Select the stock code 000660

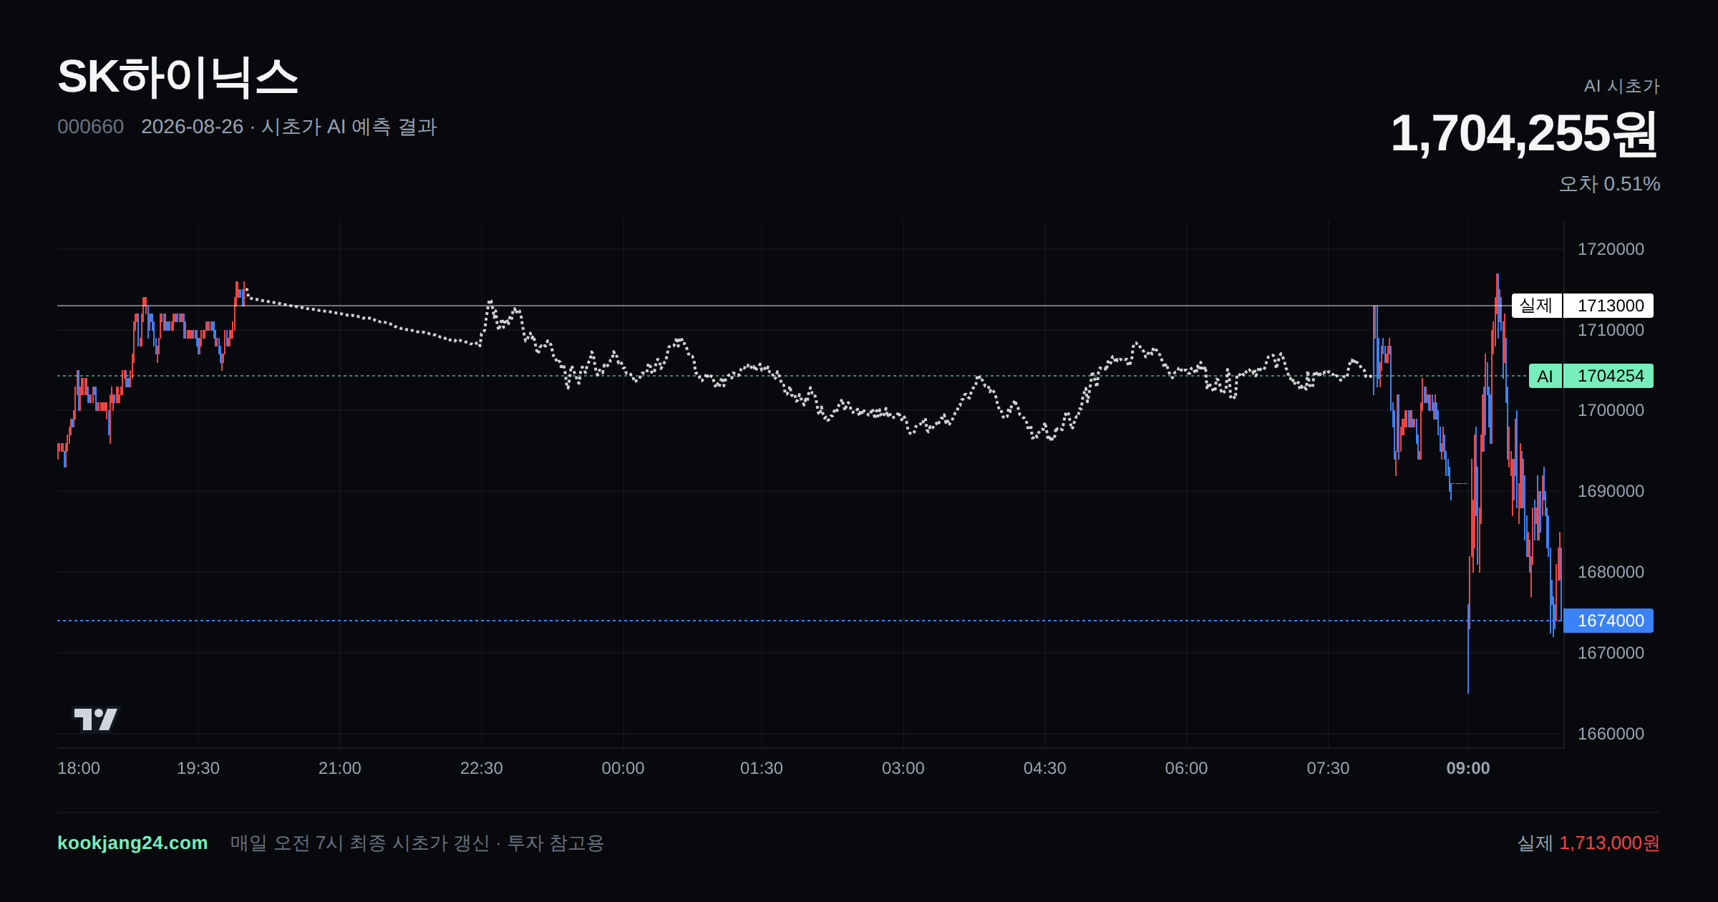click(90, 127)
